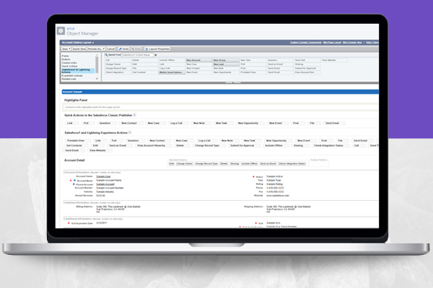Click the palette list scroll-down arrow
This screenshot has width=433, height=288.
pyautogui.click(x=97, y=78)
